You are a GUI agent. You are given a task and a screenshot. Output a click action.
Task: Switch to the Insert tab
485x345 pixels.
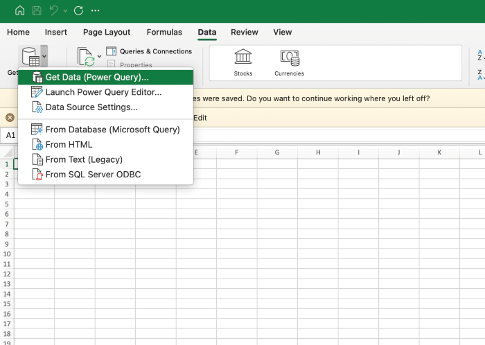[56, 32]
